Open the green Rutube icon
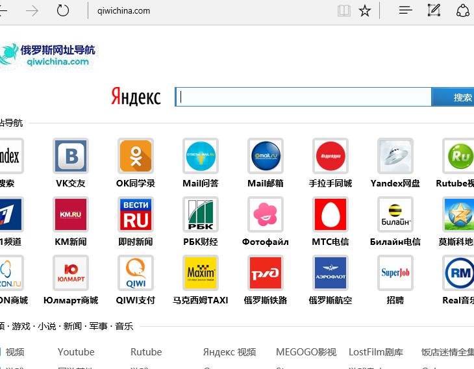The width and height of the screenshot is (474, 369). (x=458, y=156)
